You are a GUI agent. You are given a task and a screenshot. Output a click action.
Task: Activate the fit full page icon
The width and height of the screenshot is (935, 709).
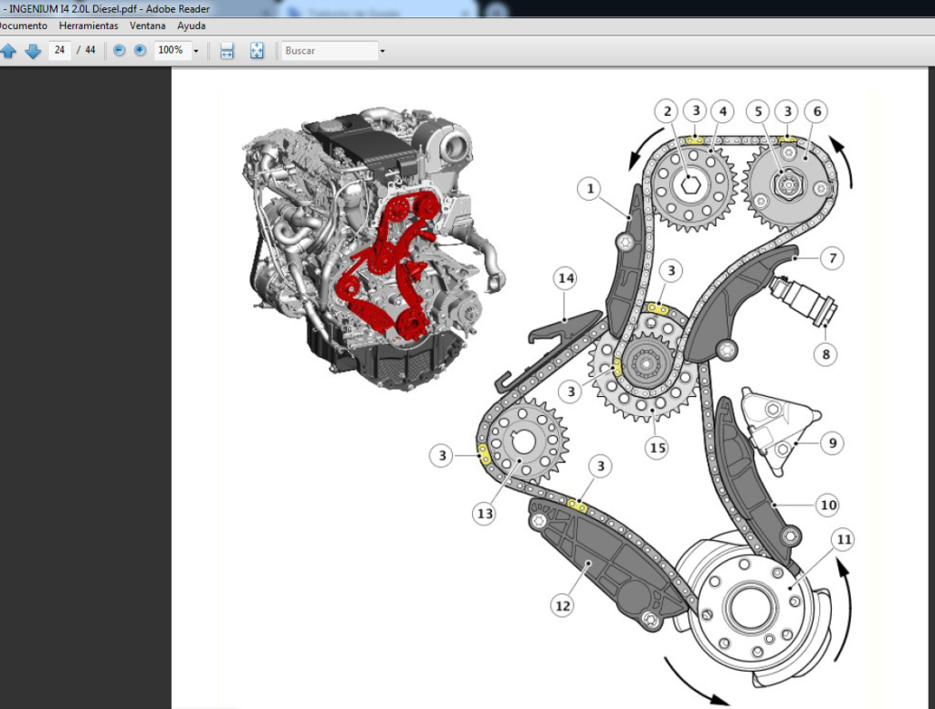coord(257,50)
